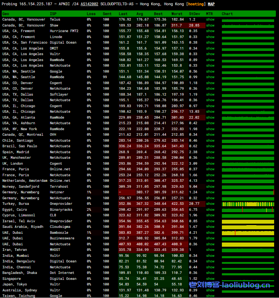
Task: Show MTR for Vancouver Telus row
Action: point(210,20)
